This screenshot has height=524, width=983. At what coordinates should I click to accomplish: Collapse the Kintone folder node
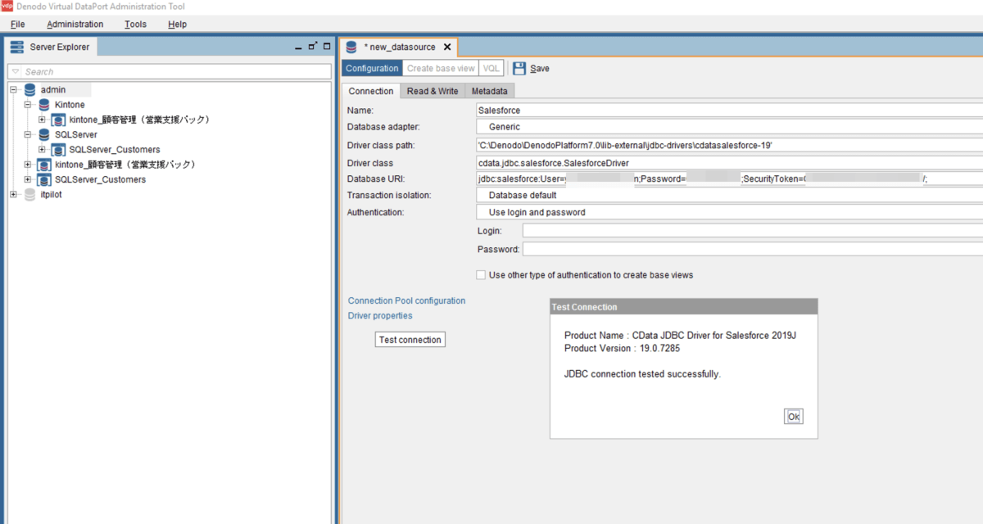pos(28,105)
